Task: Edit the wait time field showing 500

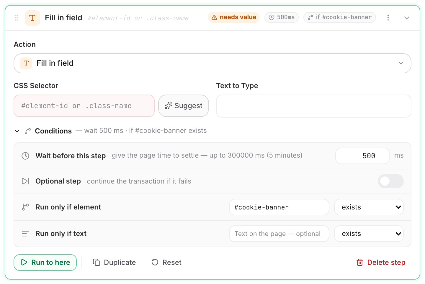Action: 362,156
